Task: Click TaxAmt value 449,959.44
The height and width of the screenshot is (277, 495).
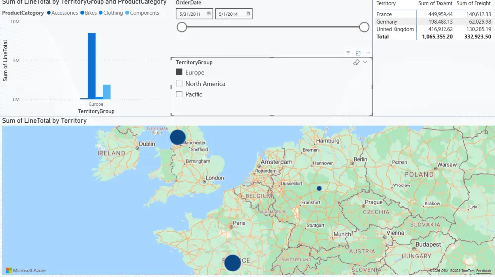Action: (x=441, y=14)
